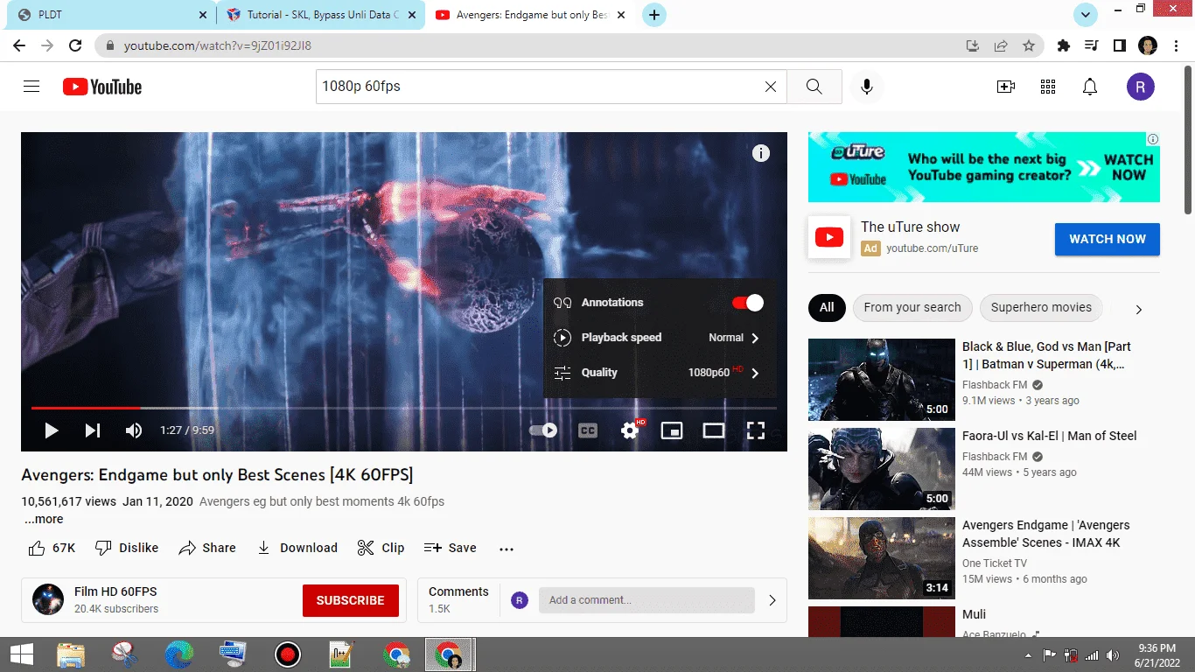Open the taskbar volume control
The image size is (1195, 672).
1113,655
